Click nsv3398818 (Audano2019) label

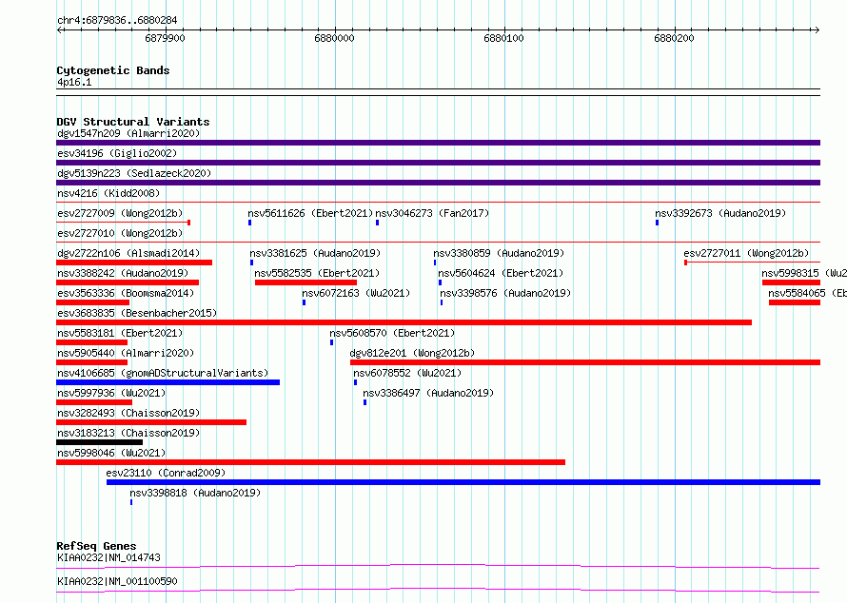point(195,493)
